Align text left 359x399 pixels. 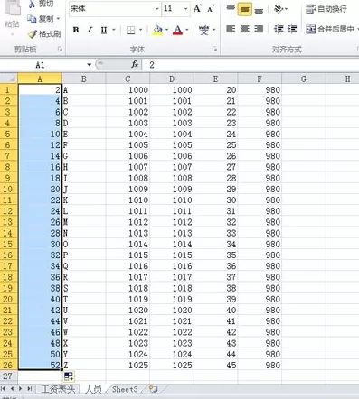click(231, 29)
